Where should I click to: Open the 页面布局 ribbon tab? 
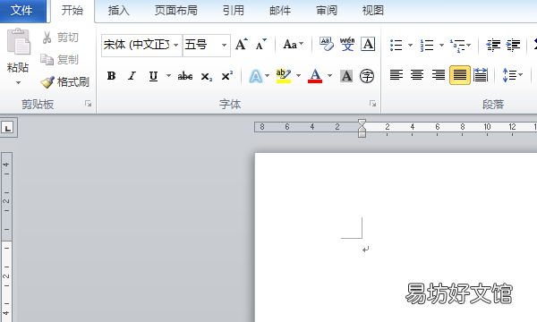(176, 10)
